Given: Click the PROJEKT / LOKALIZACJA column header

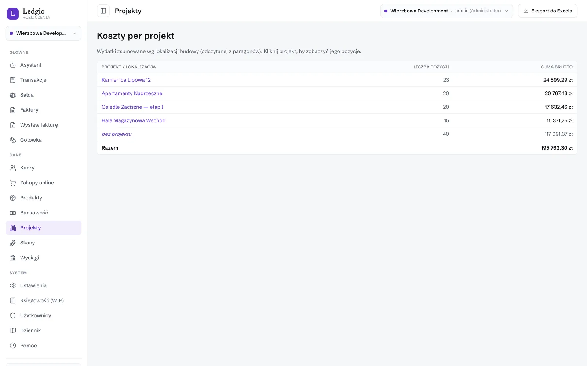Looking at the screenshot, I should (129, 67).
